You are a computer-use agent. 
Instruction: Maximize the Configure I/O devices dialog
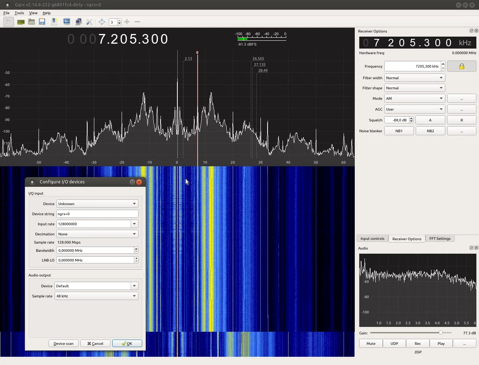tap(132, 182)
